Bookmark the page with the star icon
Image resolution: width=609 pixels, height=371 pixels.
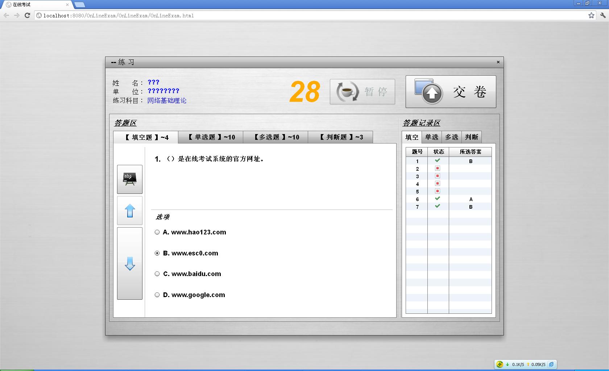[x=591, y=16]
